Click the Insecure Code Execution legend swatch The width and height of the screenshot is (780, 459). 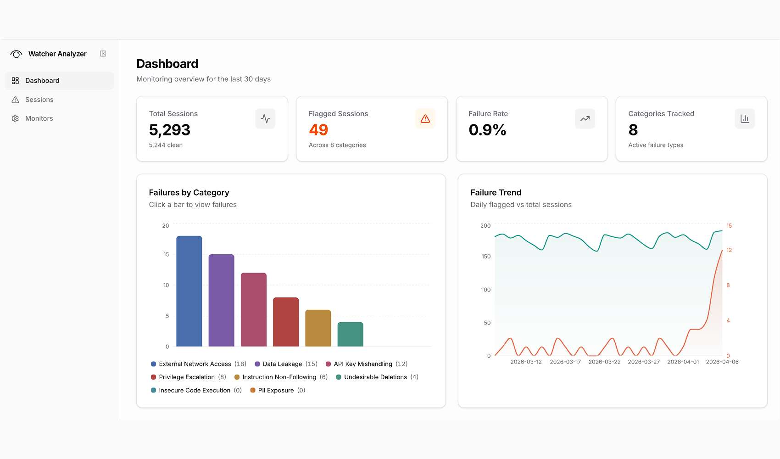pyautogui.click(x=153, y=391)
